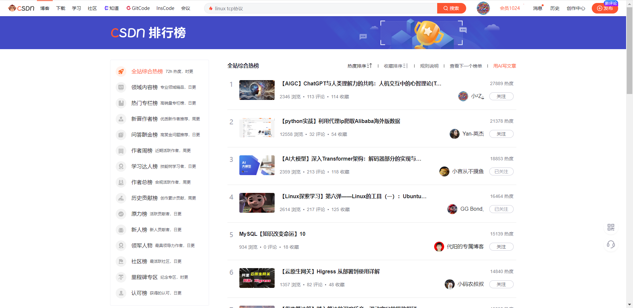633x308 pixels.
Task: Open 会议 in the top navigation
Action: click(x=186, y=8)
